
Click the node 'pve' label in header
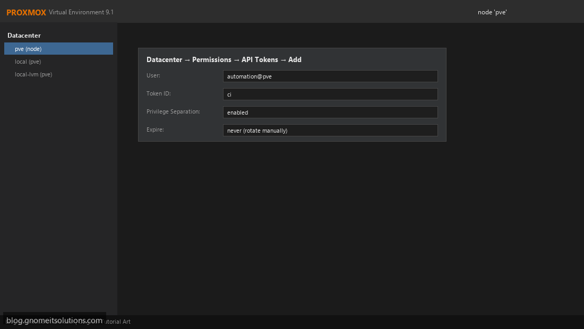(492, 12)
